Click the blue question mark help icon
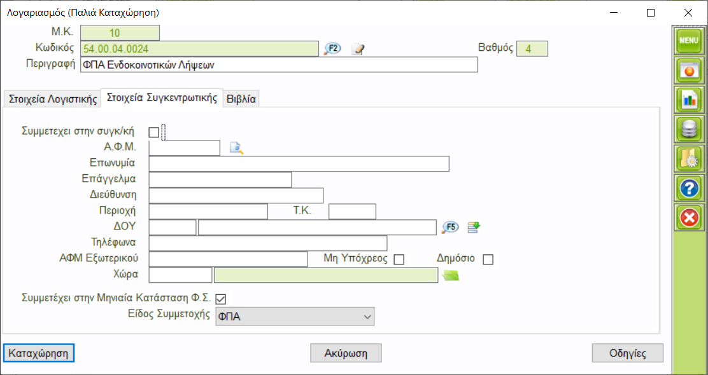 pos(690,188)
